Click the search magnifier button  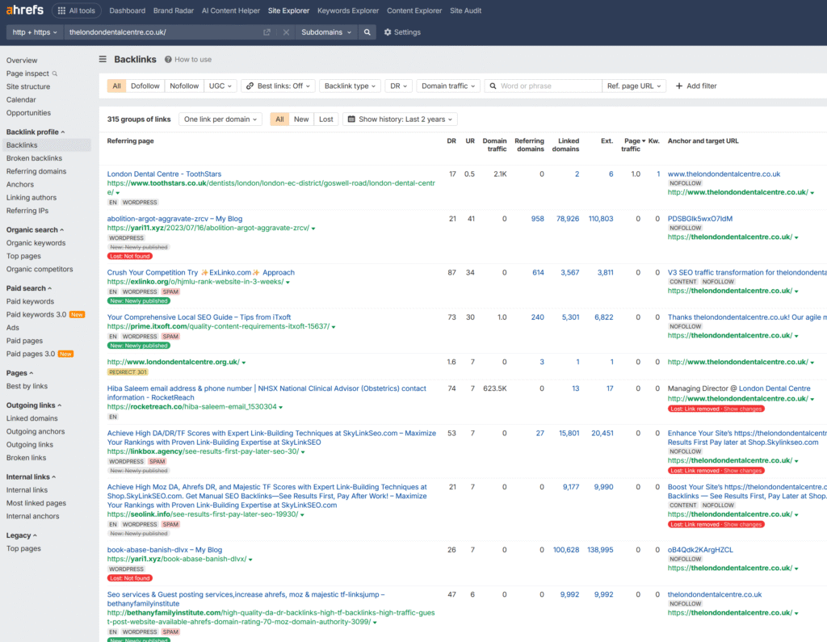tap(367, 32)
